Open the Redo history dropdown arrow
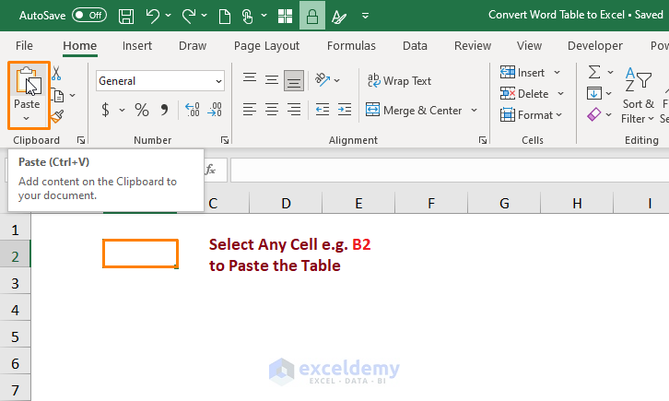 [x=204, y=16]
